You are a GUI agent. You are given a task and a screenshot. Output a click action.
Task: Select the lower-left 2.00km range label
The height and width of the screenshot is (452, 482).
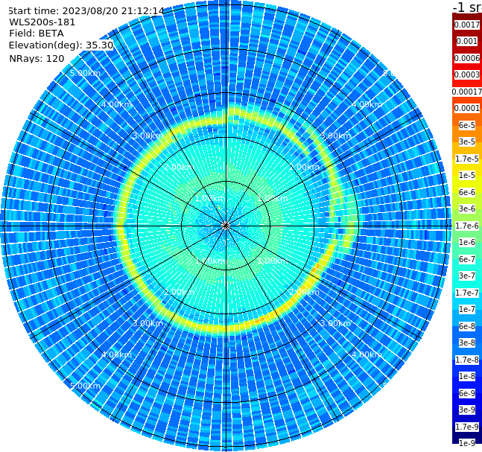(180, 292)
